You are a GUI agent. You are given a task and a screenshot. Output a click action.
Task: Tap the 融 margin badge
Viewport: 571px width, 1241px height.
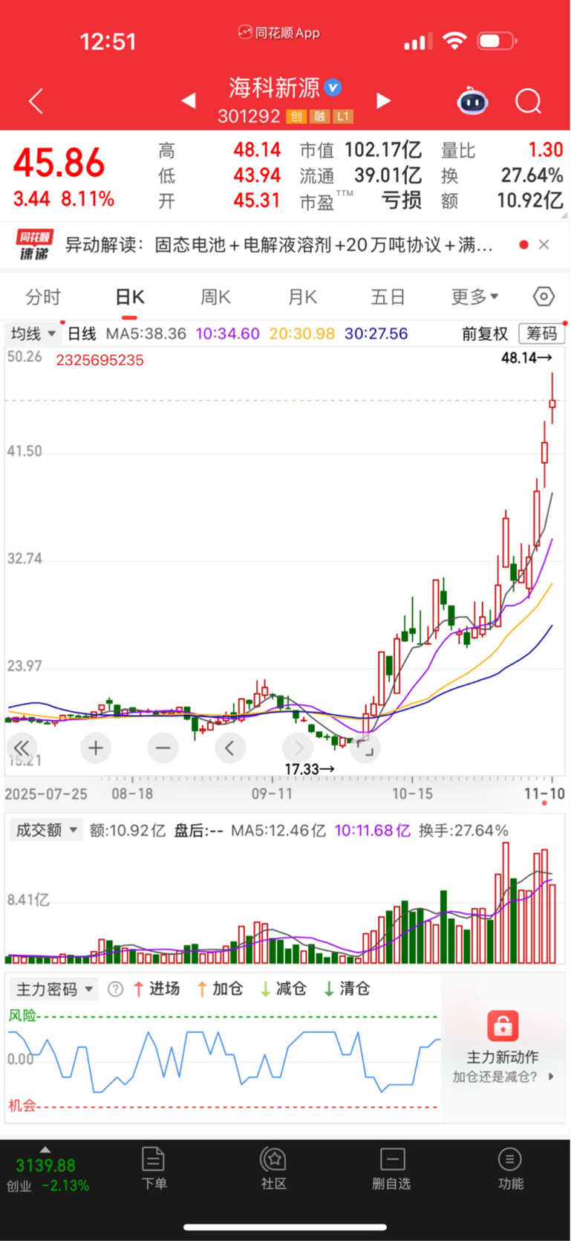tap(320, 116)
